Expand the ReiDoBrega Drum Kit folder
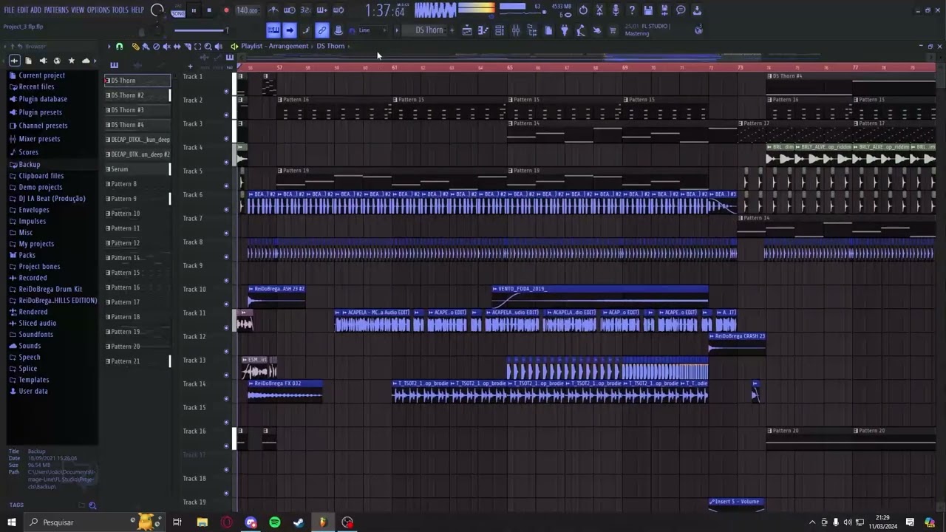This screenshot has width=946, height=532. [x=50, y=289]
